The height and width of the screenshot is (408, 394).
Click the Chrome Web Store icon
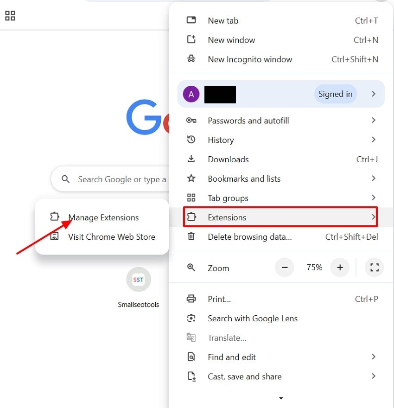pos(54,236)
